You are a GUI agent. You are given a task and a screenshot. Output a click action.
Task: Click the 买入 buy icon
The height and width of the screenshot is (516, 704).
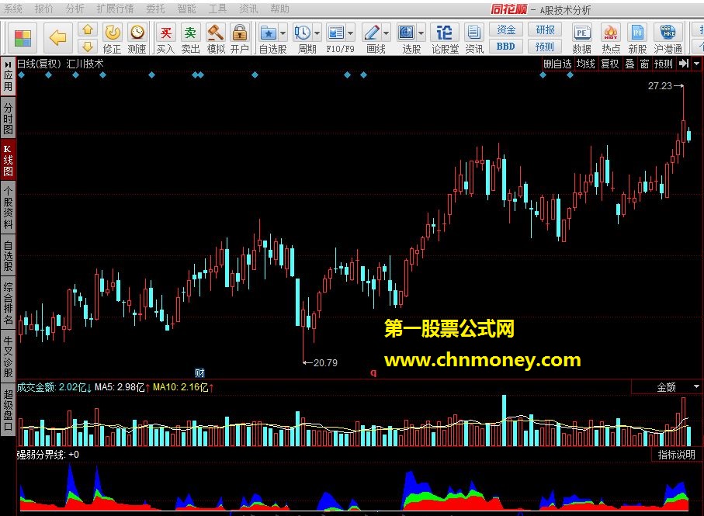point(165,39)
